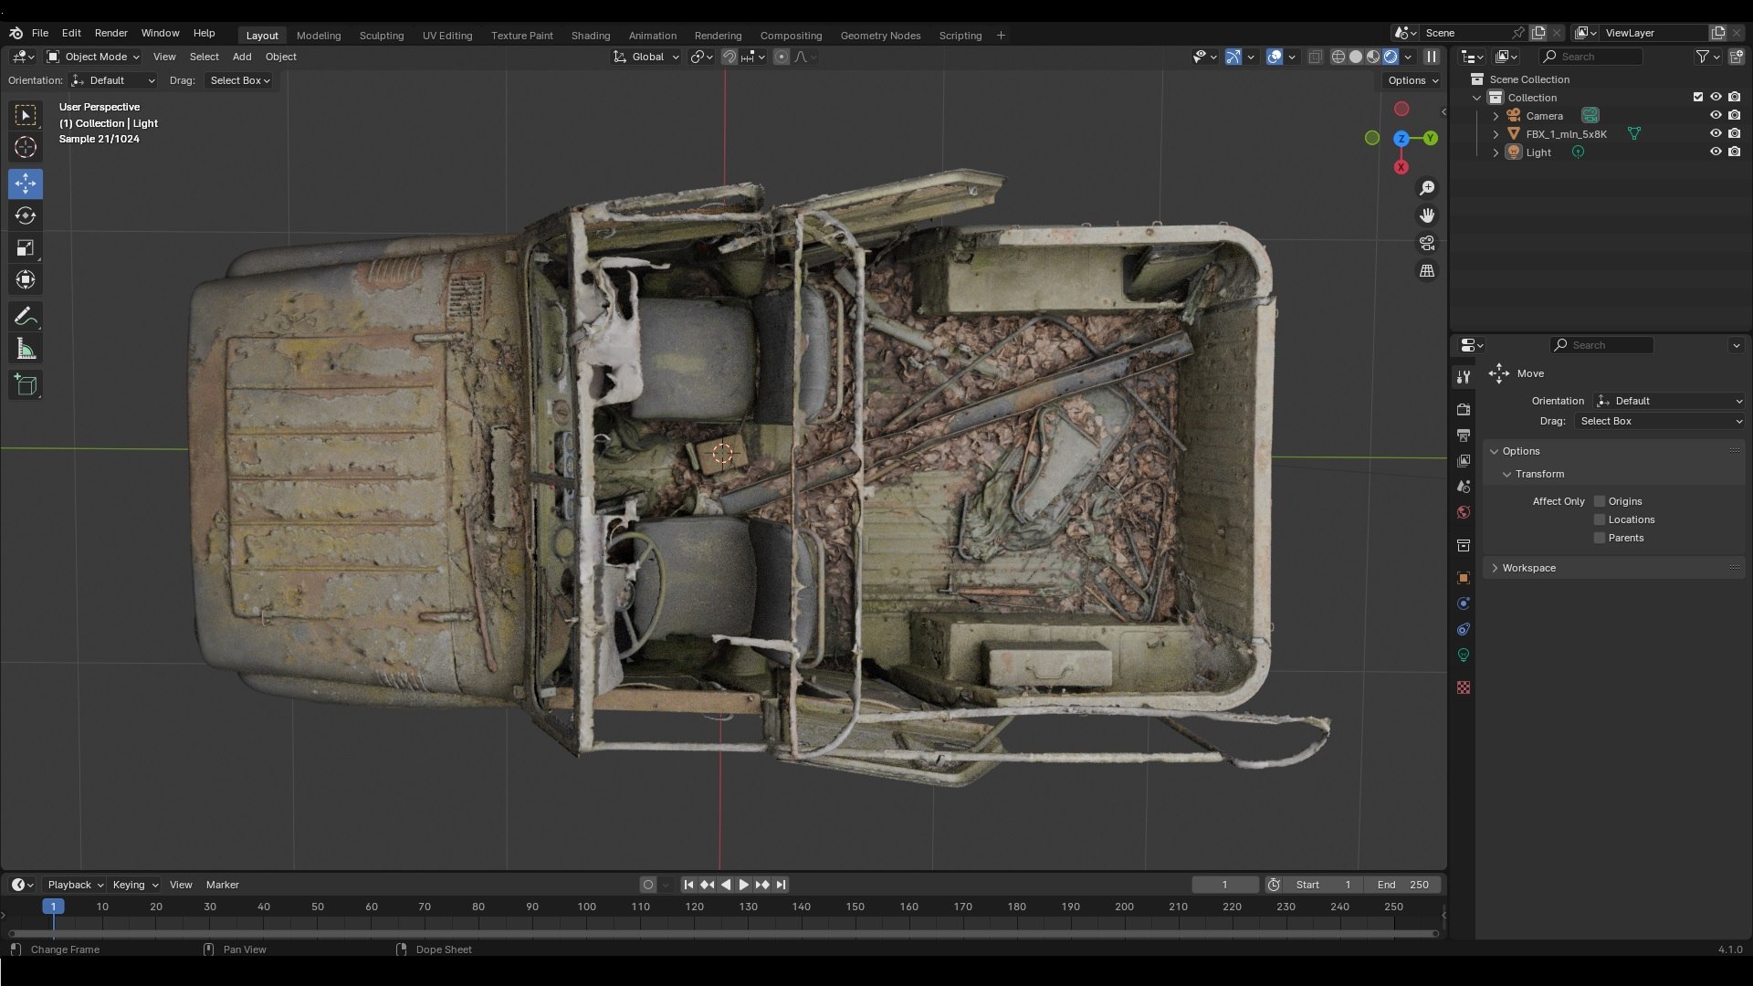Jump to the end frame button
Viewport: 1753px width, 986px height.
(x=781, y=885)
